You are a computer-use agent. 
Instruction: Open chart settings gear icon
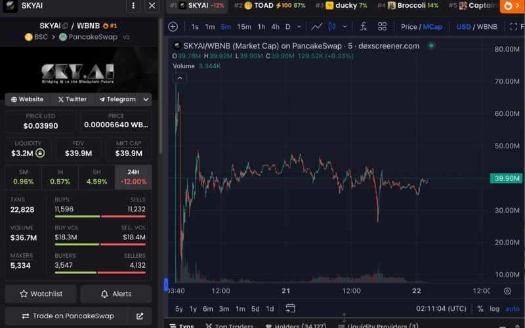[x=507, y=291]
